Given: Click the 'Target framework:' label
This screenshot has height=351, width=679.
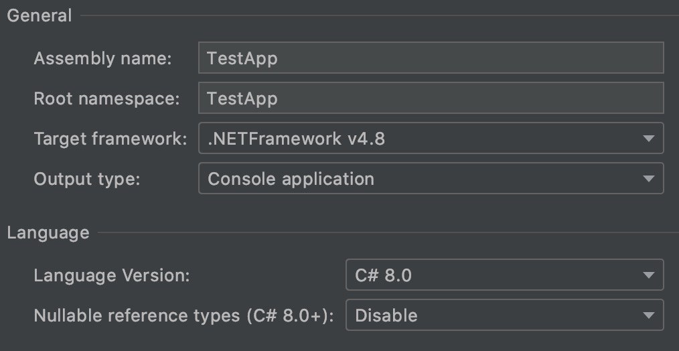Looking at the screenshot, I should tap(110, 139).
